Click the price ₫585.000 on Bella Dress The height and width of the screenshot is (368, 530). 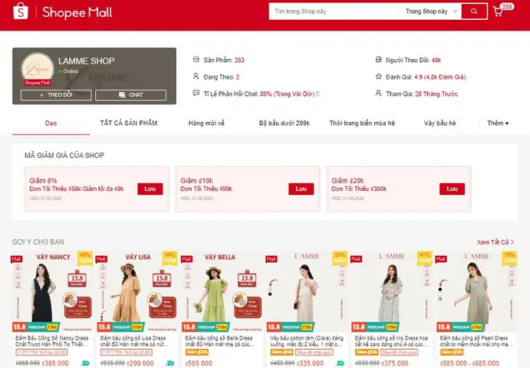[x=199, y=363]
